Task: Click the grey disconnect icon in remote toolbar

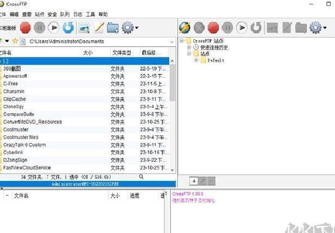Action: (199, 28)
